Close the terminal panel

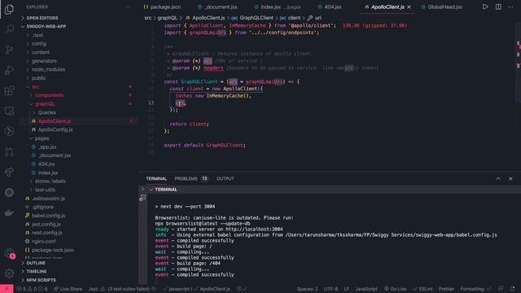tap(510, 179)
